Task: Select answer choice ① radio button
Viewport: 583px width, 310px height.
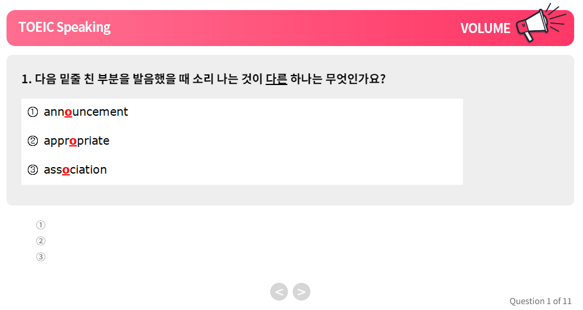Action: (x=41, y=225)
